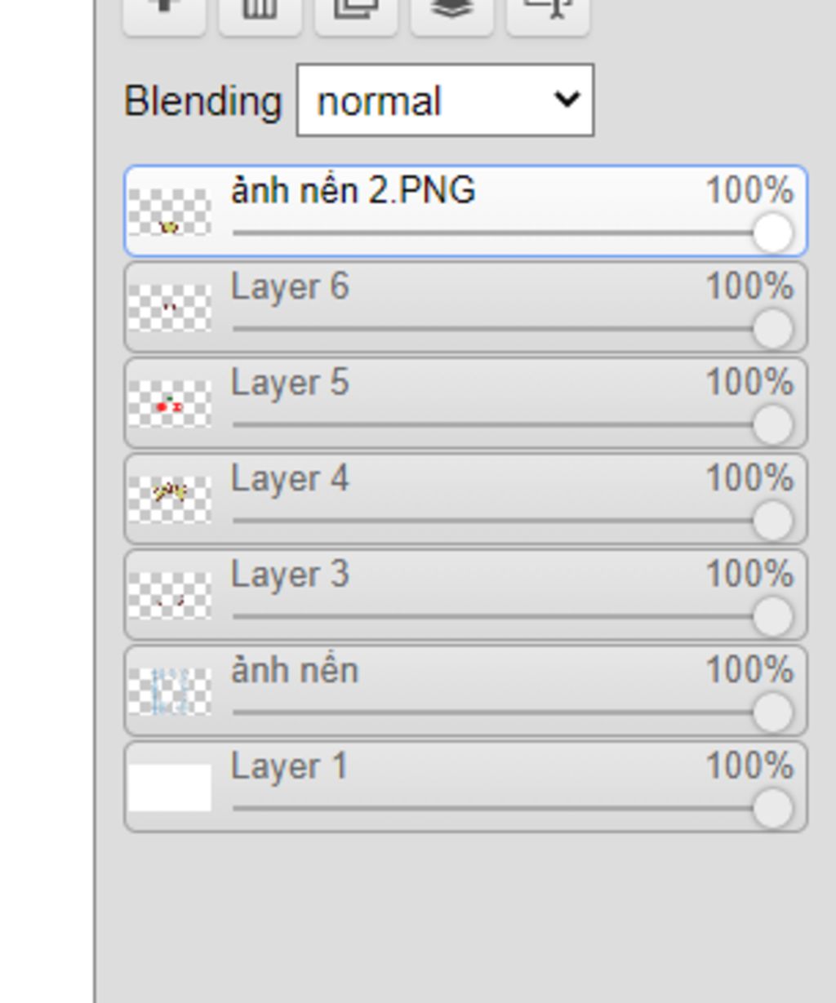Select the ảnh nền layer
The image size is (836, 1003).
465,690
